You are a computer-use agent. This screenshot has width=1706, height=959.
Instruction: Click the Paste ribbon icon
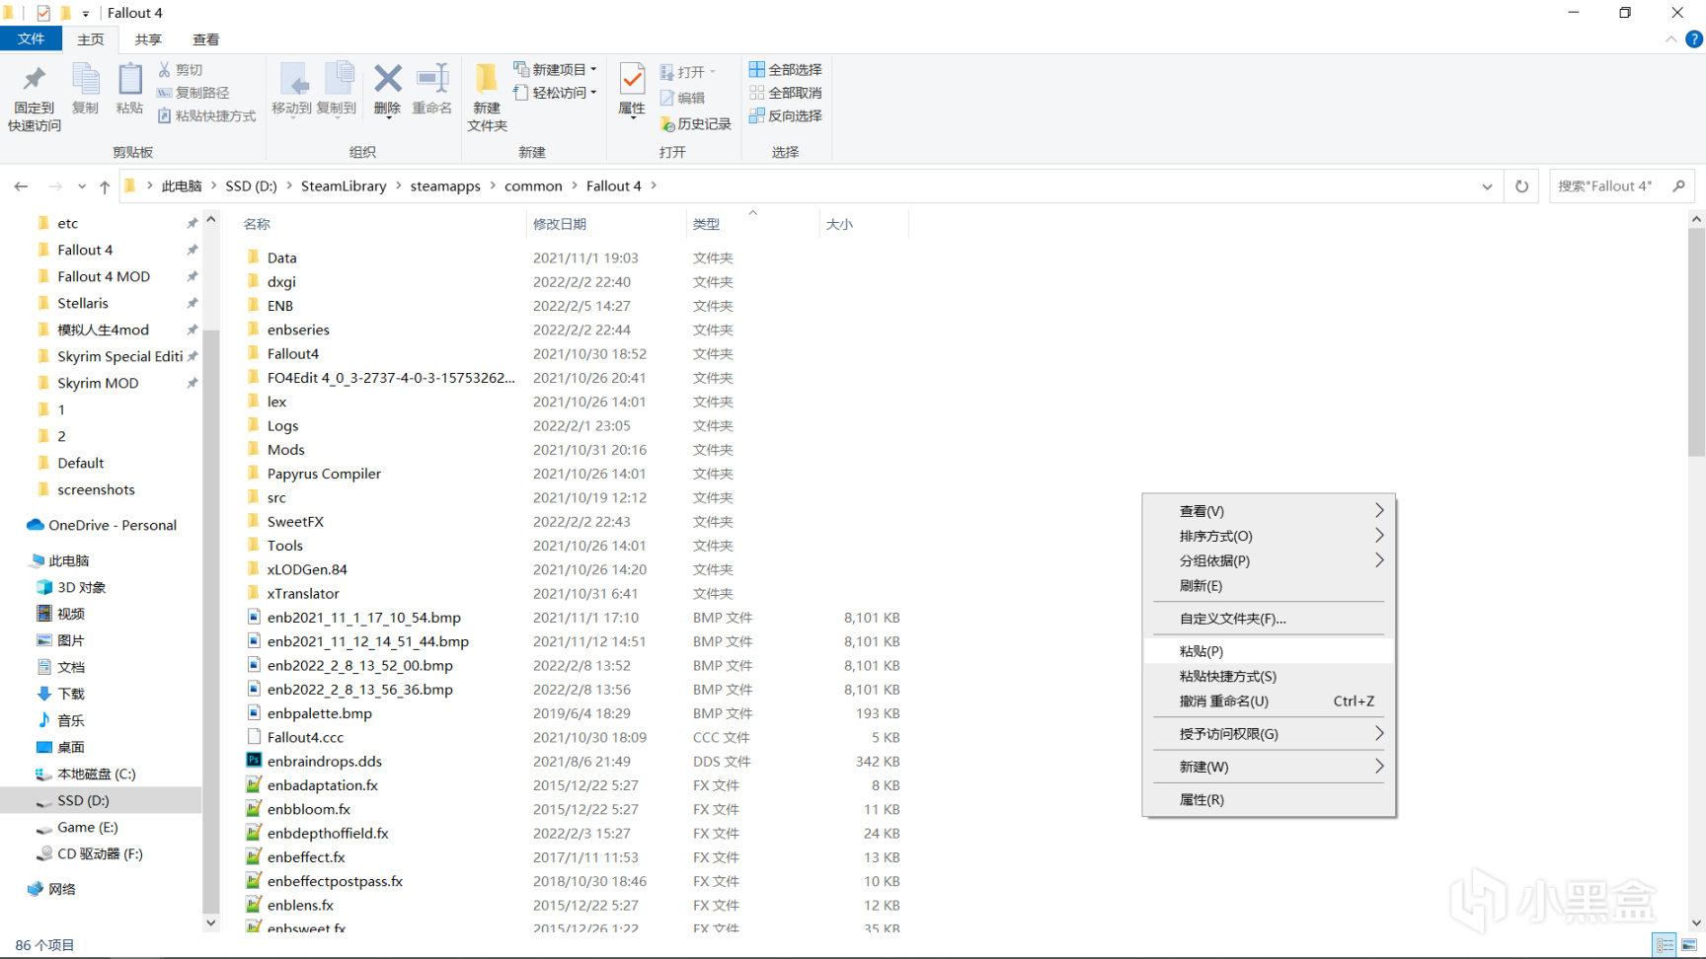pyautogui.click(x=129, y=80)
